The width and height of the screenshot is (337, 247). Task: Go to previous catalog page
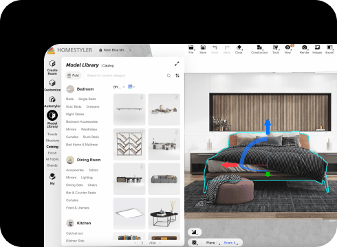point(135,243)
